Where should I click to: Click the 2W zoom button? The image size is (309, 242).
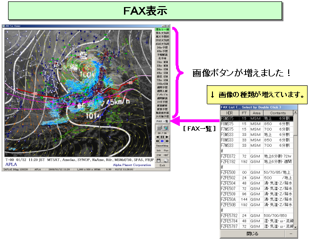pos(159,155)
